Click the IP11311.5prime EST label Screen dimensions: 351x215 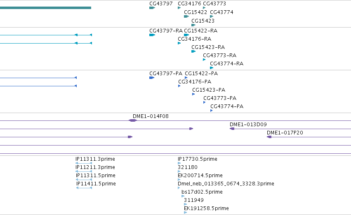pos(96,176)
